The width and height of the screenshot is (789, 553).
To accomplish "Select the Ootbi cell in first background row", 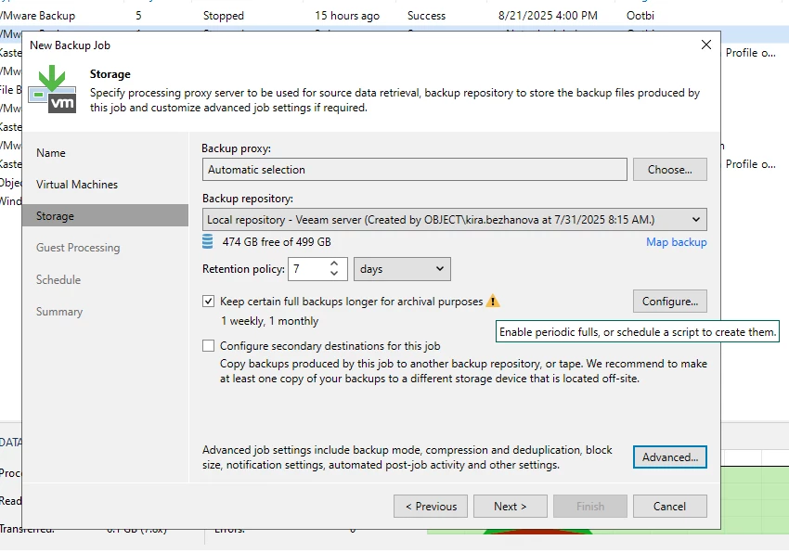I will coord(640,16).
